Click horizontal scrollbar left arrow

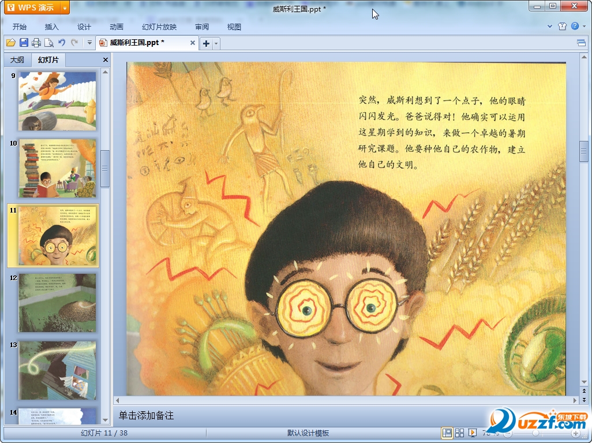pyautogui.click(x=117, y=400)
